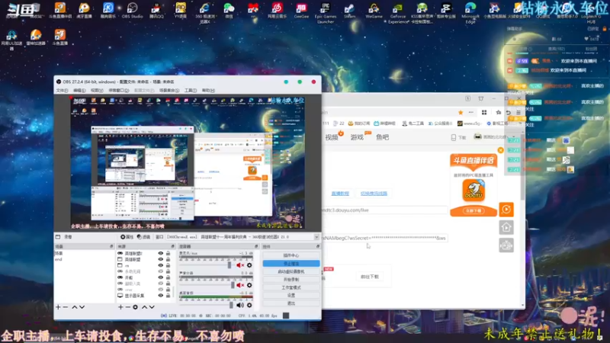
Task: Open OBS 设置 from controls
Action: click(291, 295)
